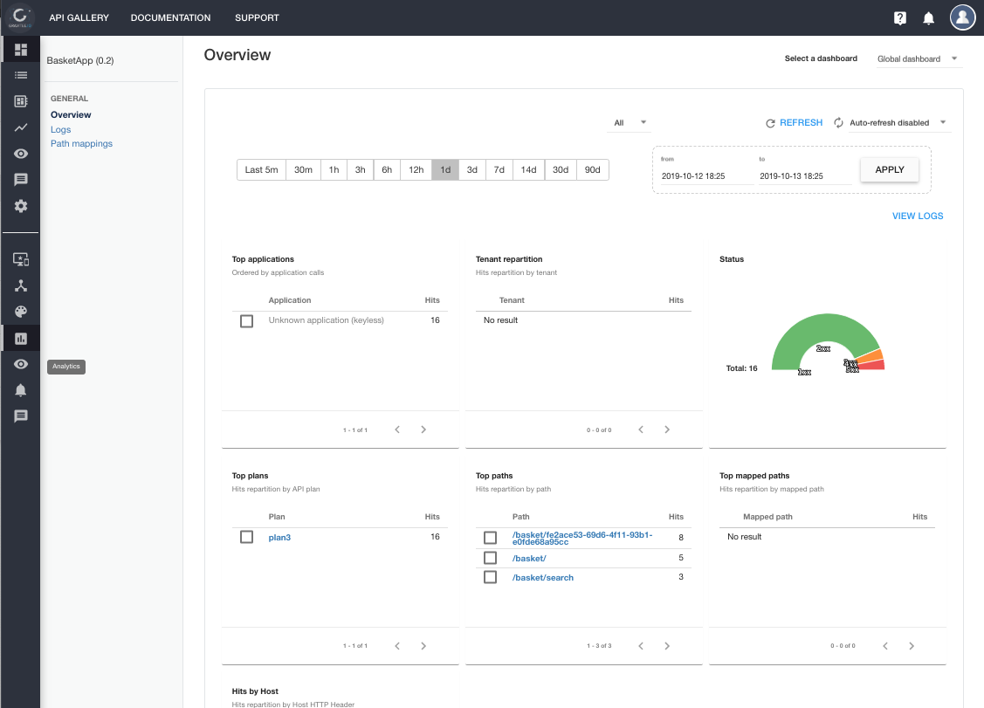This screenshot has width=984, height=708.
Task: Click the settings gear icon in sidebar
Action: [x=21, y=206]
